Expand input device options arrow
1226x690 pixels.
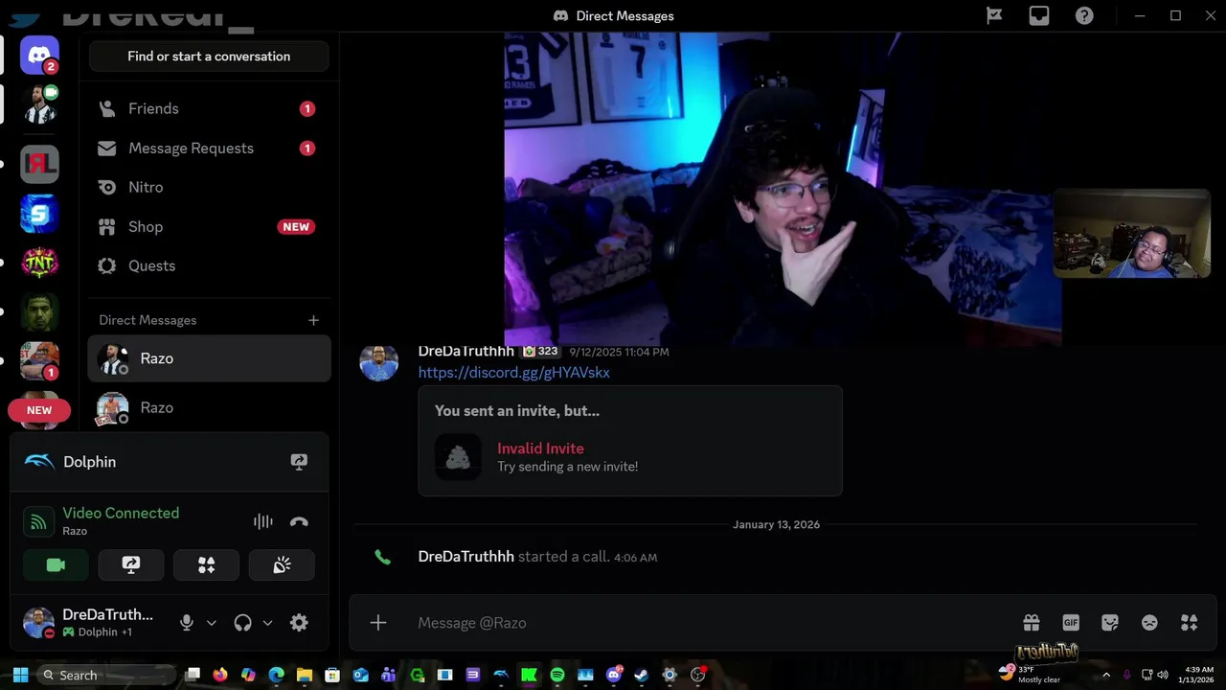[212, 623]
